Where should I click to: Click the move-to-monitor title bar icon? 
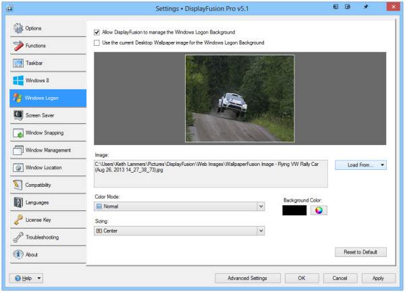click(335, 7)
